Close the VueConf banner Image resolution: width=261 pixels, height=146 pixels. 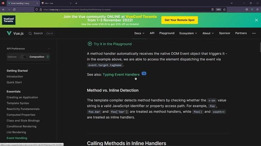point(256,20)
